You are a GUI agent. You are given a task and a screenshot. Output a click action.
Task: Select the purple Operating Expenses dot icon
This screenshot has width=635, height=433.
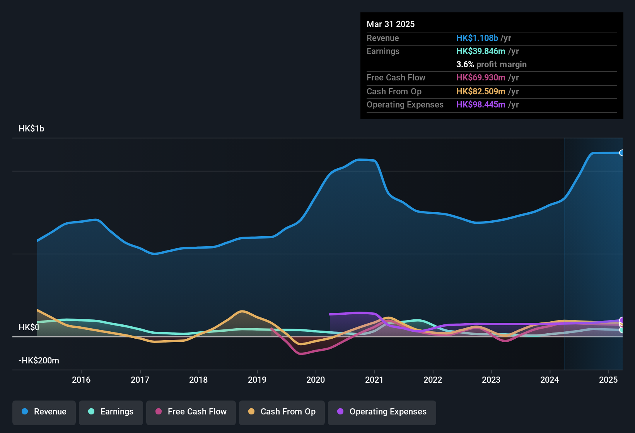pos(340,412)
